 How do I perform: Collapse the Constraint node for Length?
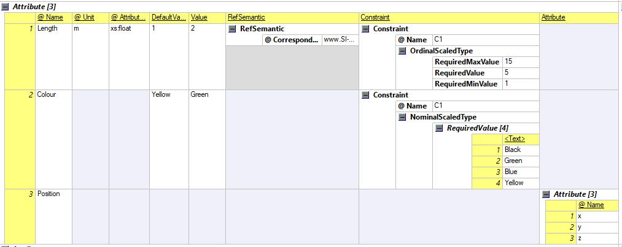click(x=365, y=29)
